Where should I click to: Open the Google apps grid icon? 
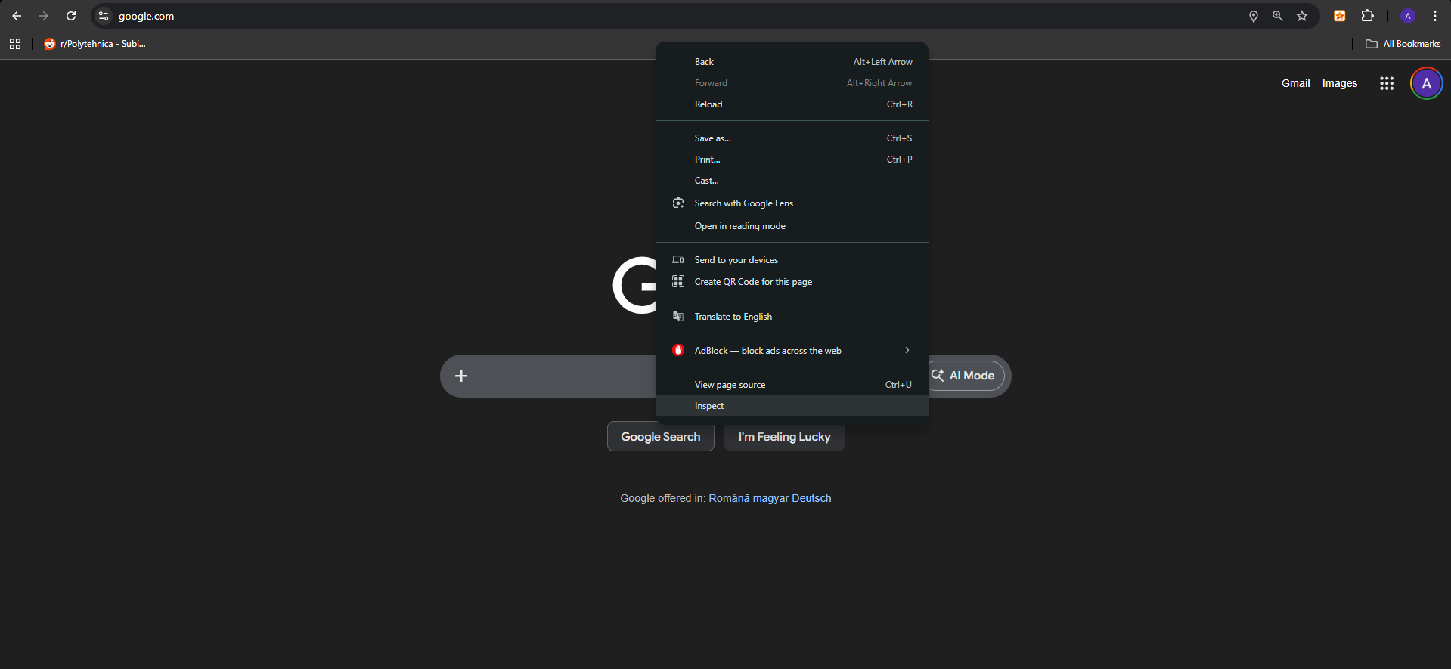pyautogui.click(x=1386, y=83)
